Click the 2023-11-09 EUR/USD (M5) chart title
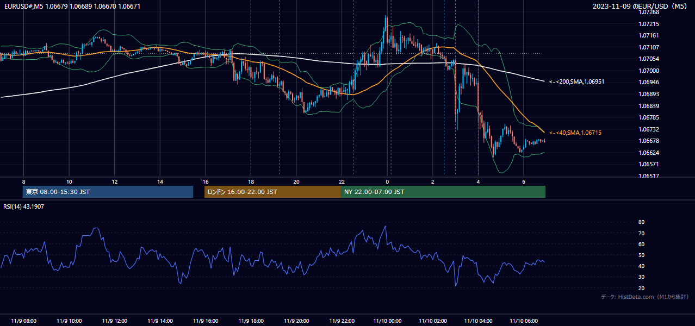The image size is (695, 326). [x=640, y=7]
